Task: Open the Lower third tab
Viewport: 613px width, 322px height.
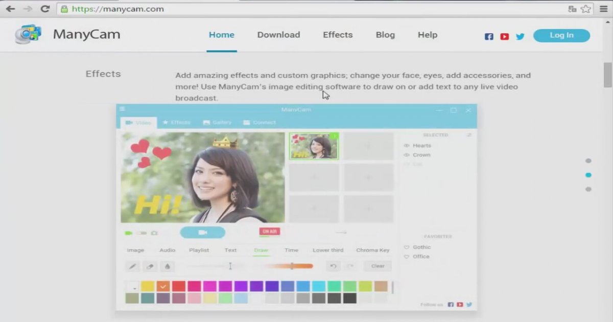Action: point(328,250)
